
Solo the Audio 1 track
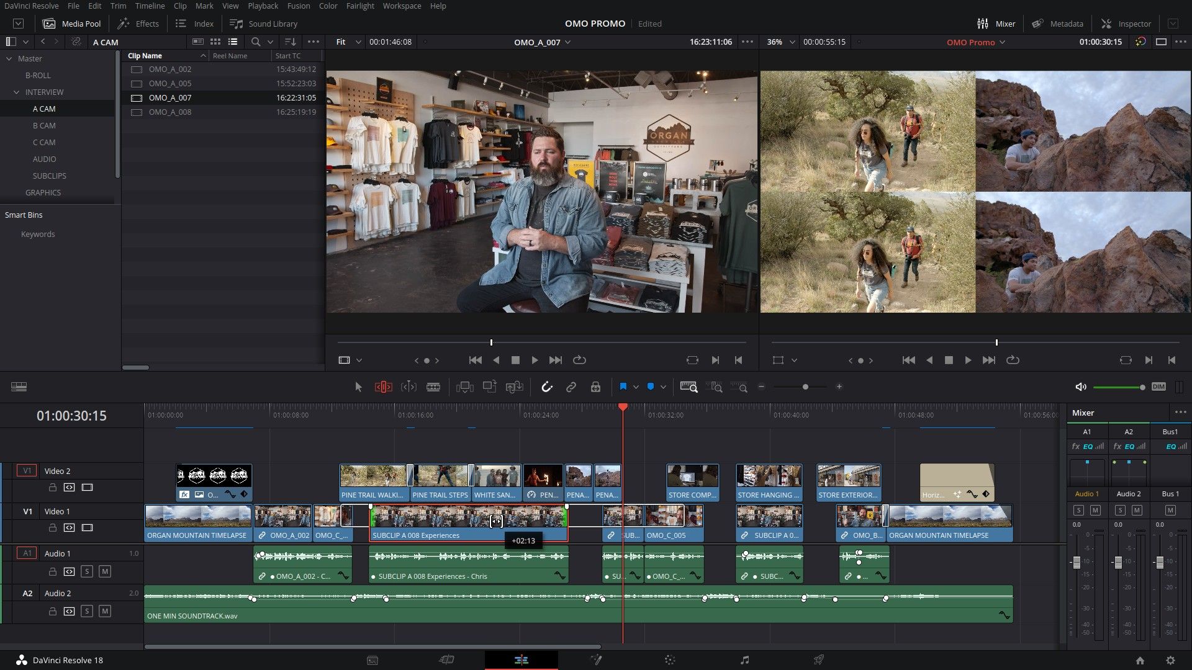[x=87, y=572]
